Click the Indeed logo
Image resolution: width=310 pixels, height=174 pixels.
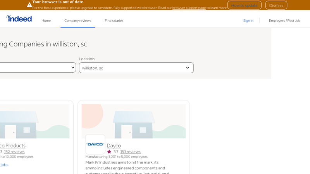coord(19,19)
